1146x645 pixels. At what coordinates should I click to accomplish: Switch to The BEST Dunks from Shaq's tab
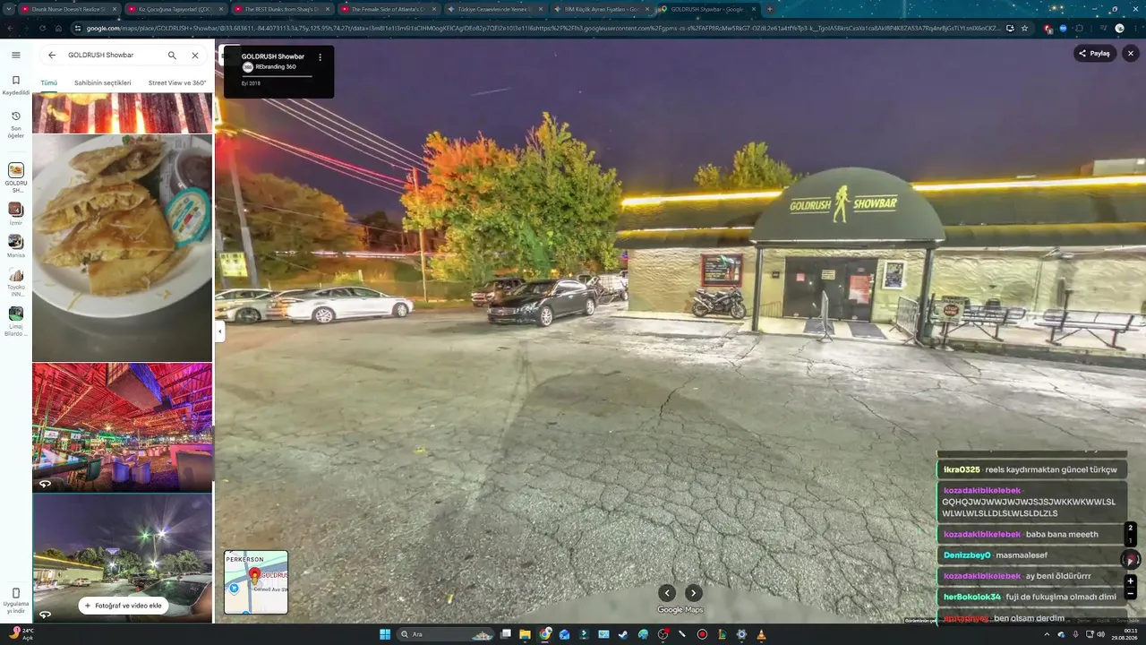click(282, 9)
